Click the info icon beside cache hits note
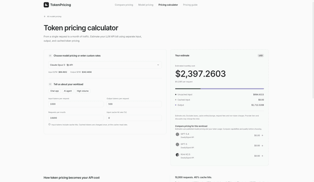This screenshot has width=314, height=182. pyautogui.click(x=50, y=124)
